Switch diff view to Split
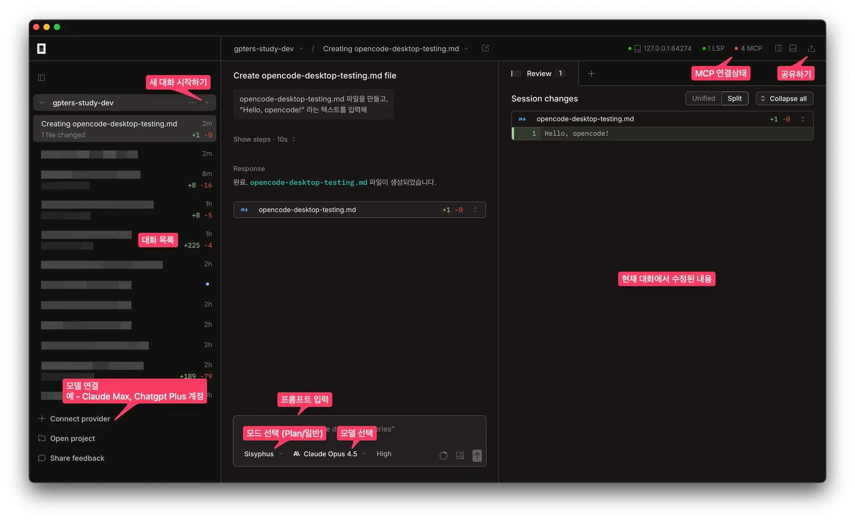The width and height of the screenshot is (855, 521). (x=734, y=98)
